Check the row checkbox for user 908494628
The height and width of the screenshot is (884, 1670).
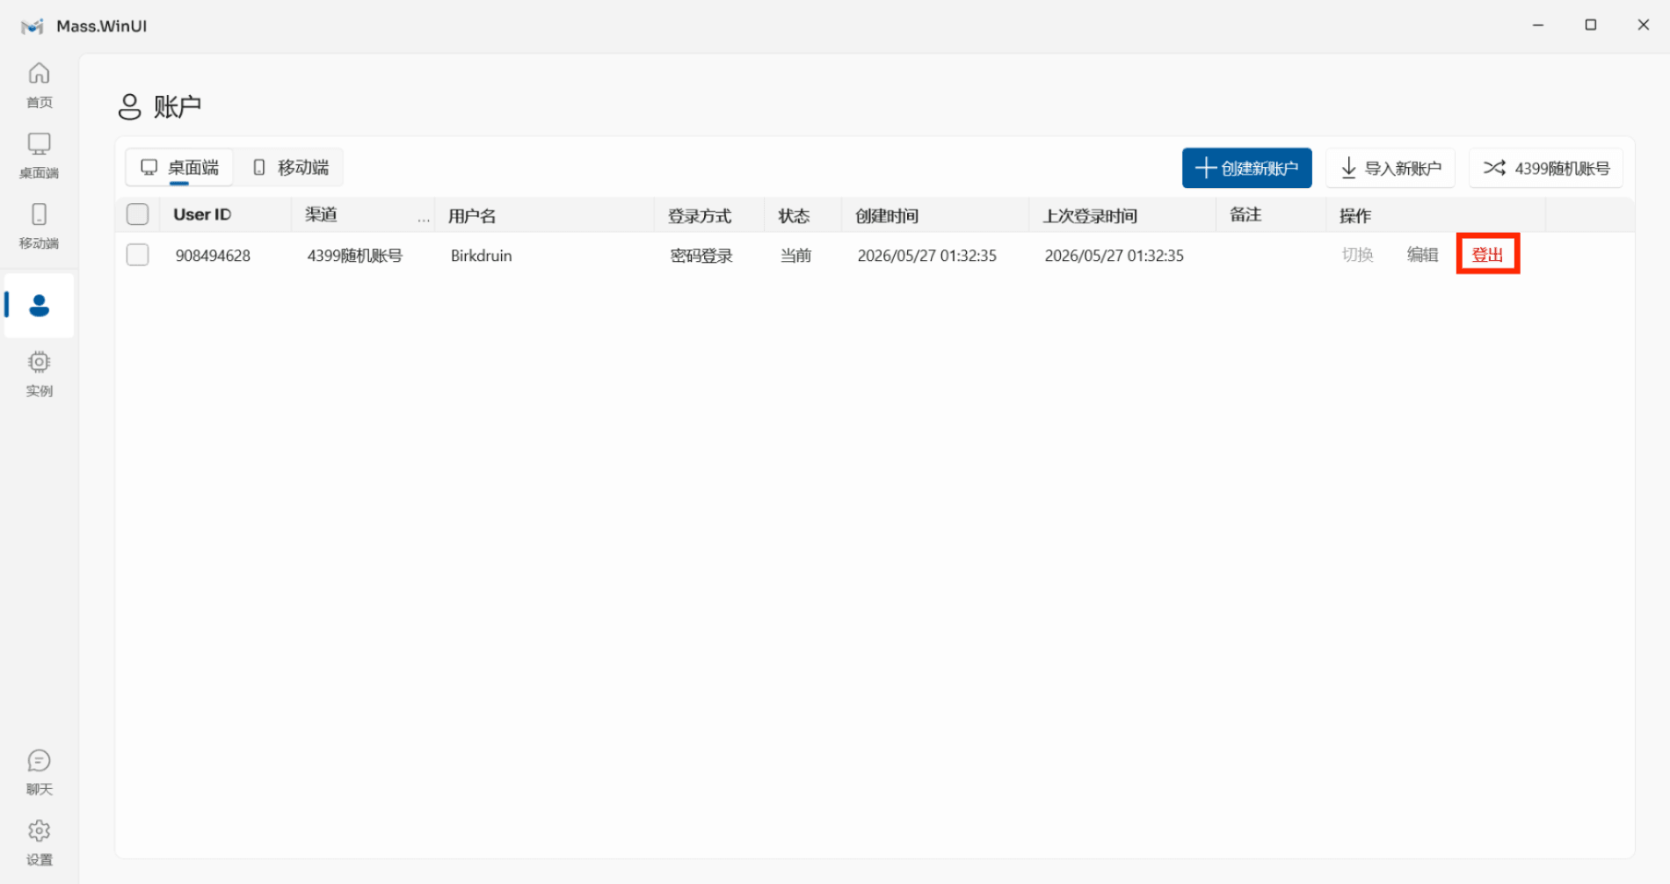[x=137, y=255]
